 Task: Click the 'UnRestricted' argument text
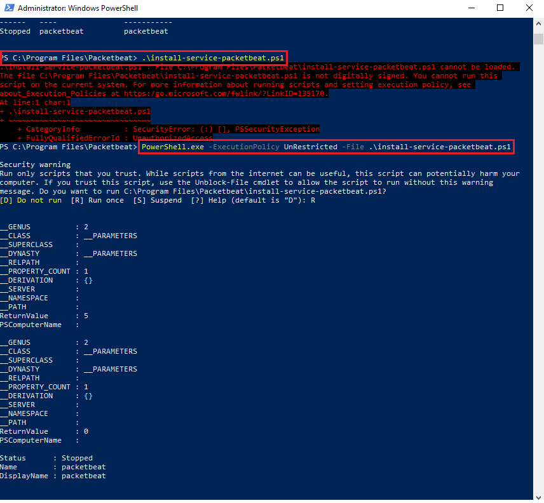[x=311, y=147]
